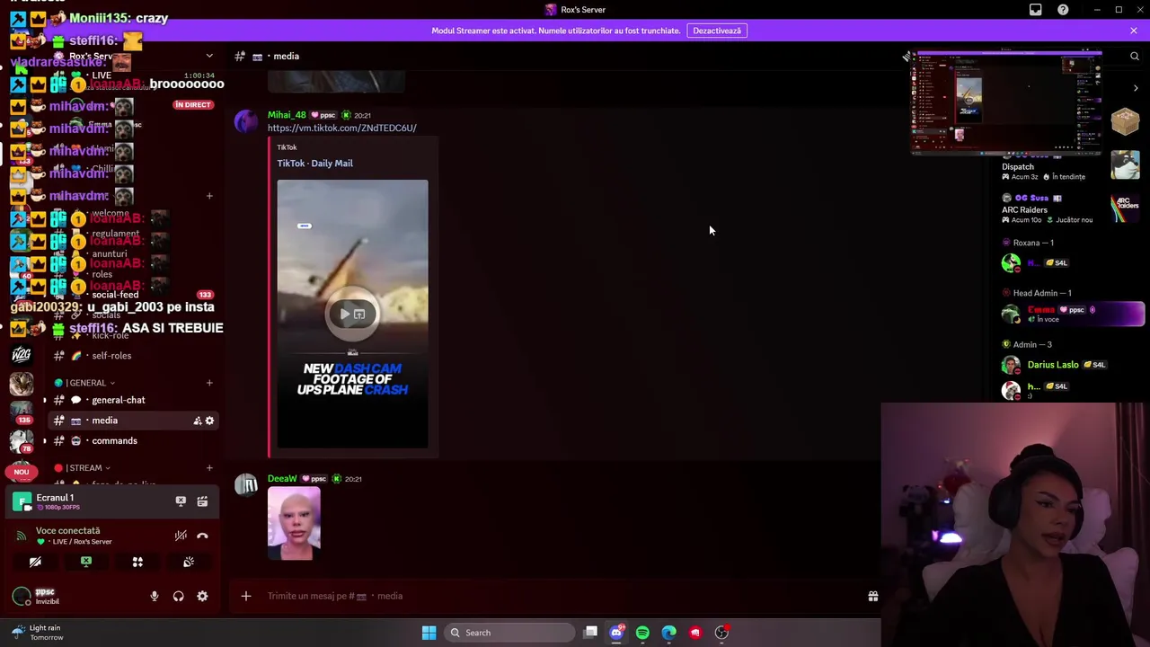Open Microsoft Edge from taskbar
Image resolution: width=1150 pixels, height=647 pixels.
pyautogui.click(x=668, y=633)
